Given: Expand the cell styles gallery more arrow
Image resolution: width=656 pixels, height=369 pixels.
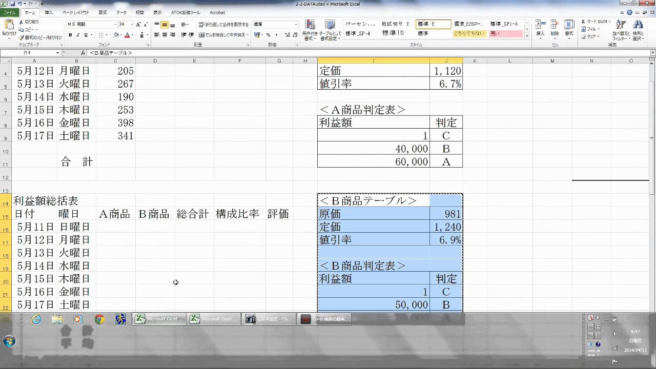Looking at the screenshot, I should (x=527, y=37).
